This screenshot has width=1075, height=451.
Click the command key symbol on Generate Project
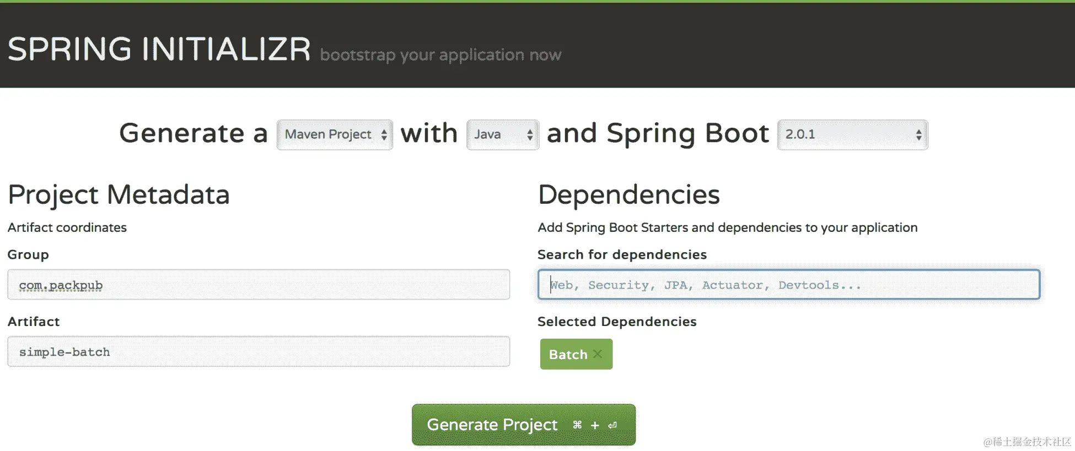point(577,425)
